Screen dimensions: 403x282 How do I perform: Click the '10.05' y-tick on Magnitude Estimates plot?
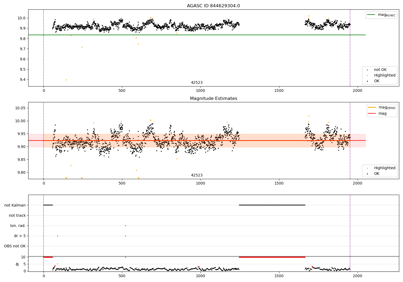[x=20, y=108]
